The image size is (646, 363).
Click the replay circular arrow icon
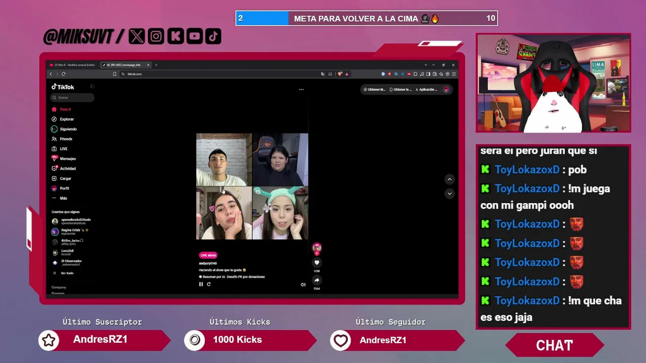click(x=208, y=284)
